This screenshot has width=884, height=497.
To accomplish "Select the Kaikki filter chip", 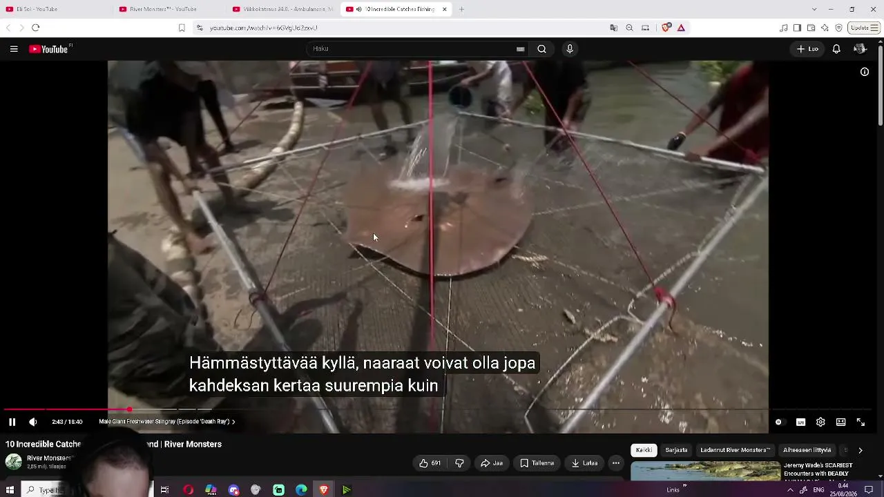I will pos(644,450).
